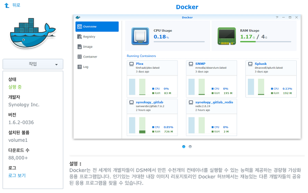Click the monitor icon beside SNMP
Screen dimensions: 308x193
191,64
